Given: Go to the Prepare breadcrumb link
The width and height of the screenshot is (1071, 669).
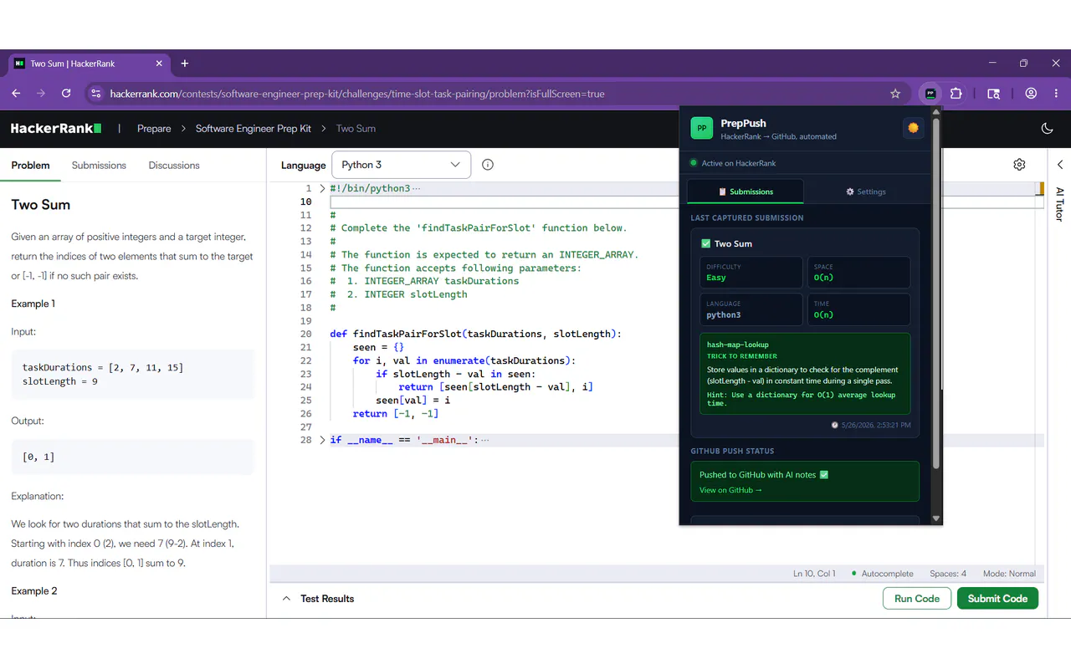Looking at the screenshot, I should click(x=154, y=129).
